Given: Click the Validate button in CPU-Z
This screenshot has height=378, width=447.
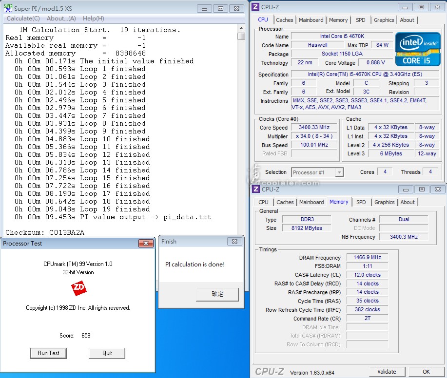Looking at the screenshot, I should tap(387, 372).
